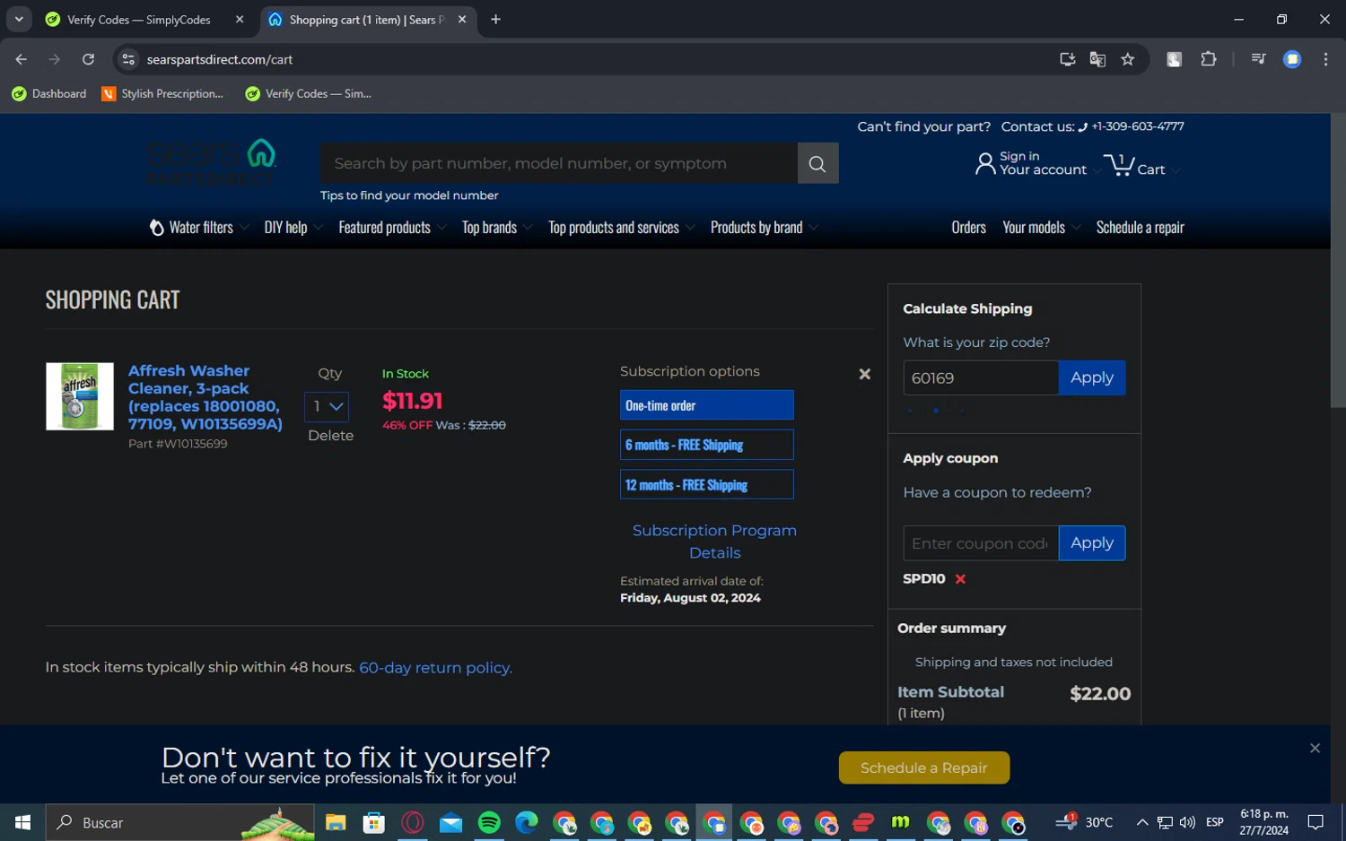1346x841 pixels.
Task: View site information icon beside the URL
Action: [x=128, y=59]
